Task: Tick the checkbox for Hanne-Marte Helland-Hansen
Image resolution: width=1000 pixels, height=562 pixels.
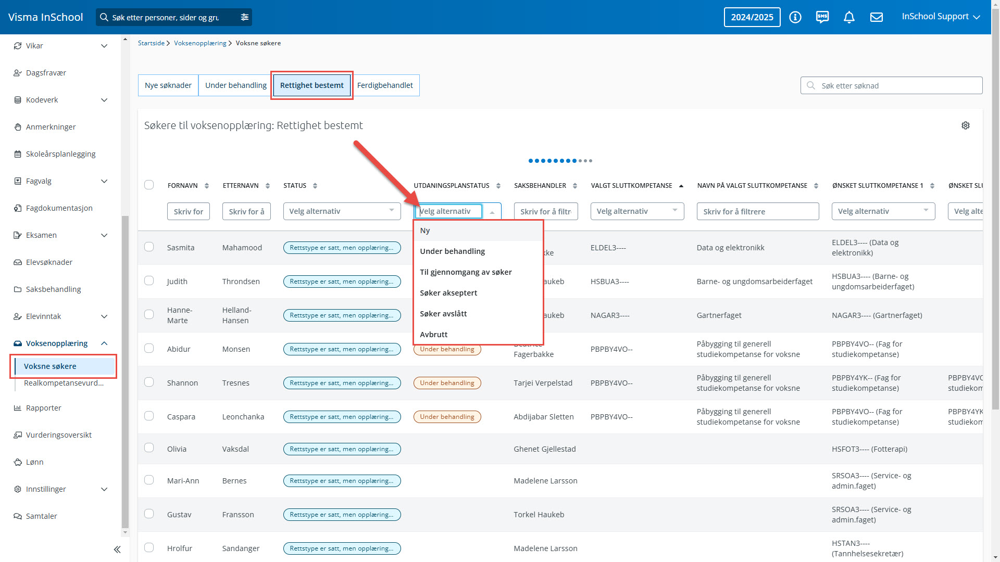Action: pos(149,314)
